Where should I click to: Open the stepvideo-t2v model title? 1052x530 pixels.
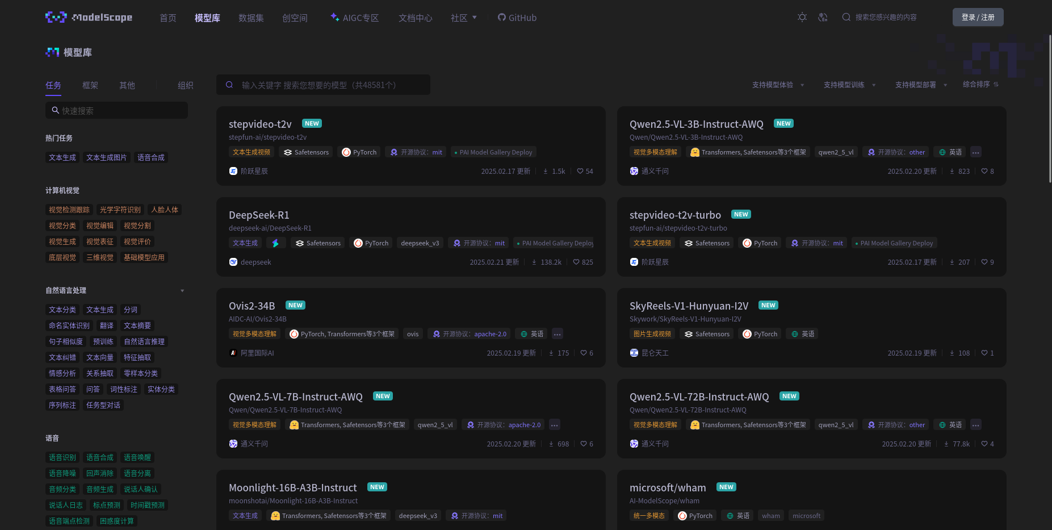pos(260,124)
